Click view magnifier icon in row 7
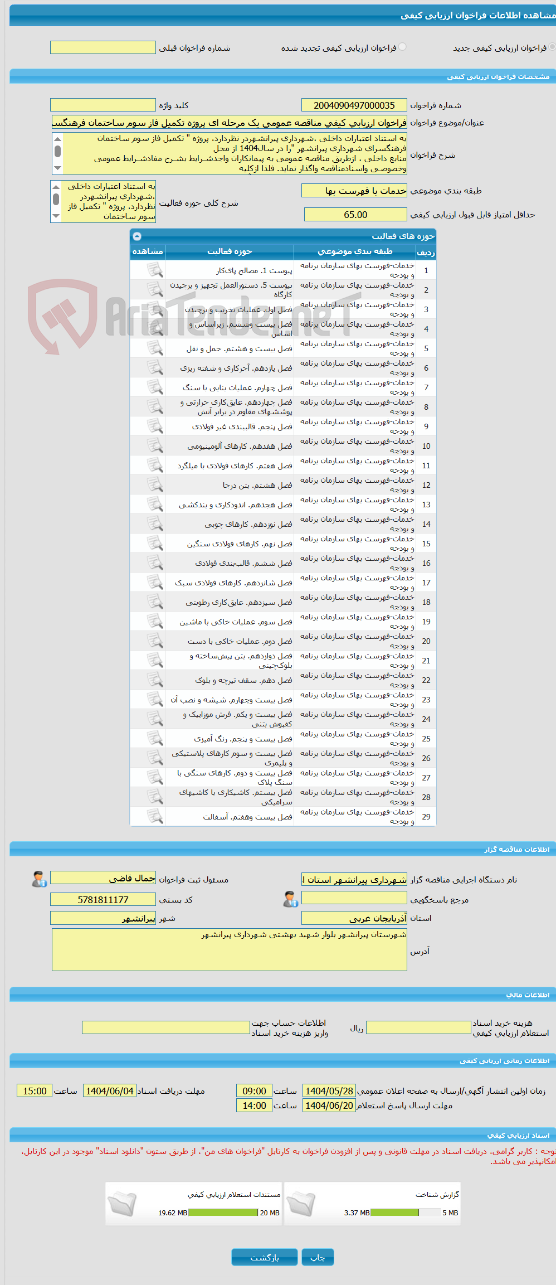This screenshot has width=556, height=1285. 154,387
